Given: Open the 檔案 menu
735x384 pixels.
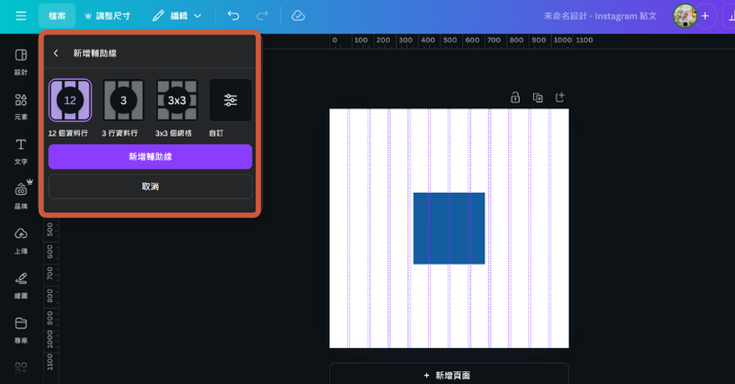Looking at the screenshot, I should click(x=57, y=16).
